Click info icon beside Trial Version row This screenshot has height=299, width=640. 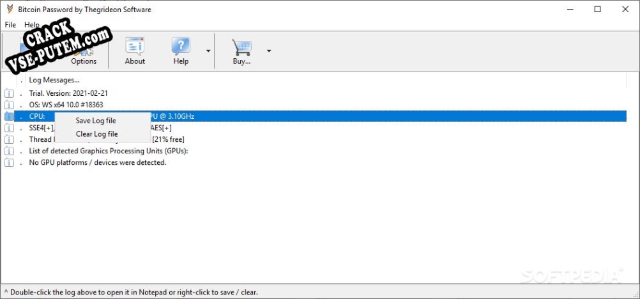coord(9,93)
